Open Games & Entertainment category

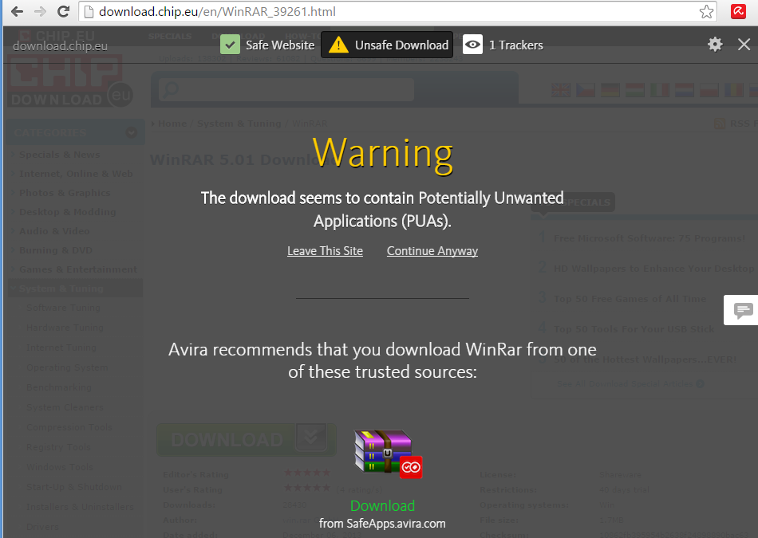78,269
